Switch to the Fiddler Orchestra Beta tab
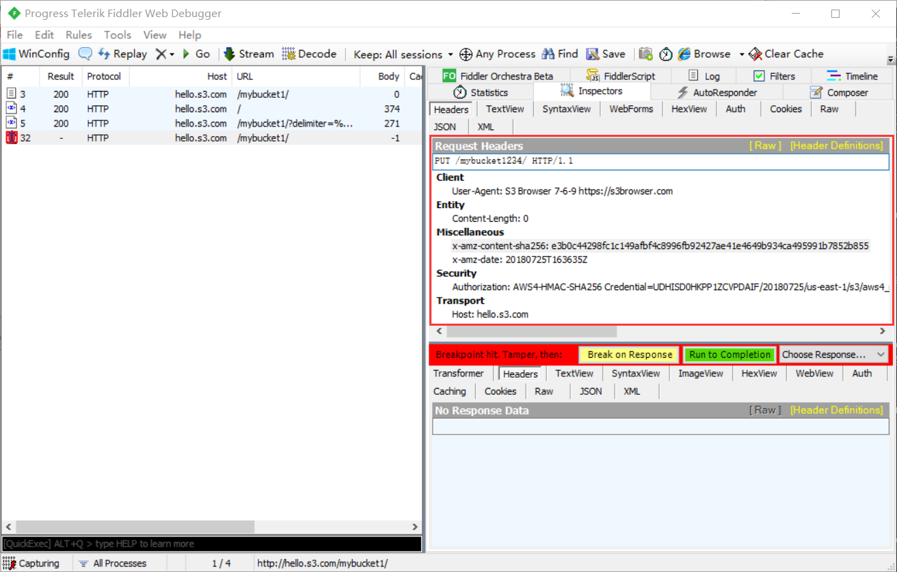 point(498,76)
